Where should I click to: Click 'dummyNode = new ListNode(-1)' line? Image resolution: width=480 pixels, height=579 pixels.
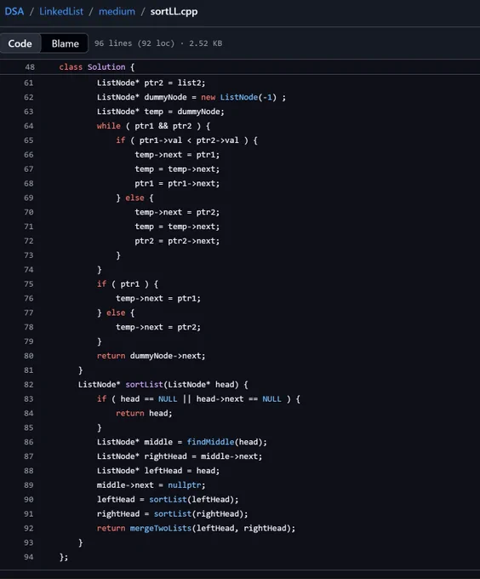tap(191, 97)
